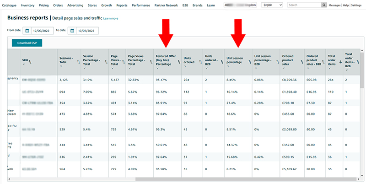
Task: Follow the Learn more link
Action: coord(111,18)
